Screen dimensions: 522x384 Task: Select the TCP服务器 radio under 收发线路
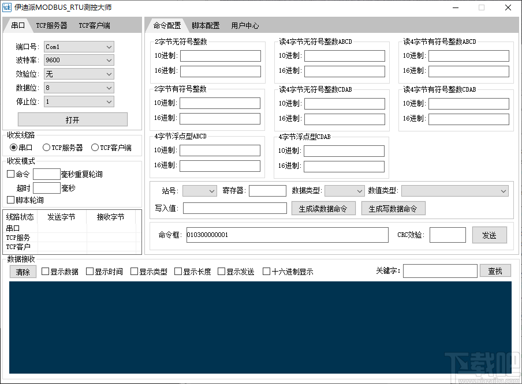click(x=46, y=147)
